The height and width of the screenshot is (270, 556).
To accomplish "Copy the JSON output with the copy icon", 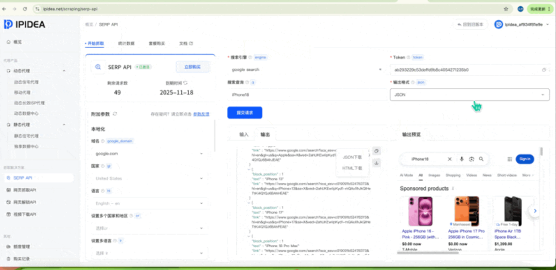I will [x=376, y=151].
